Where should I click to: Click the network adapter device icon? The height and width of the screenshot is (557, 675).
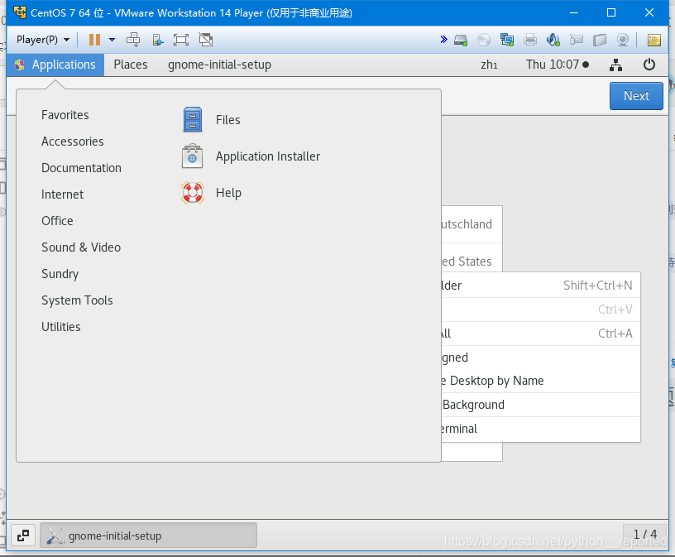point(507,40)
